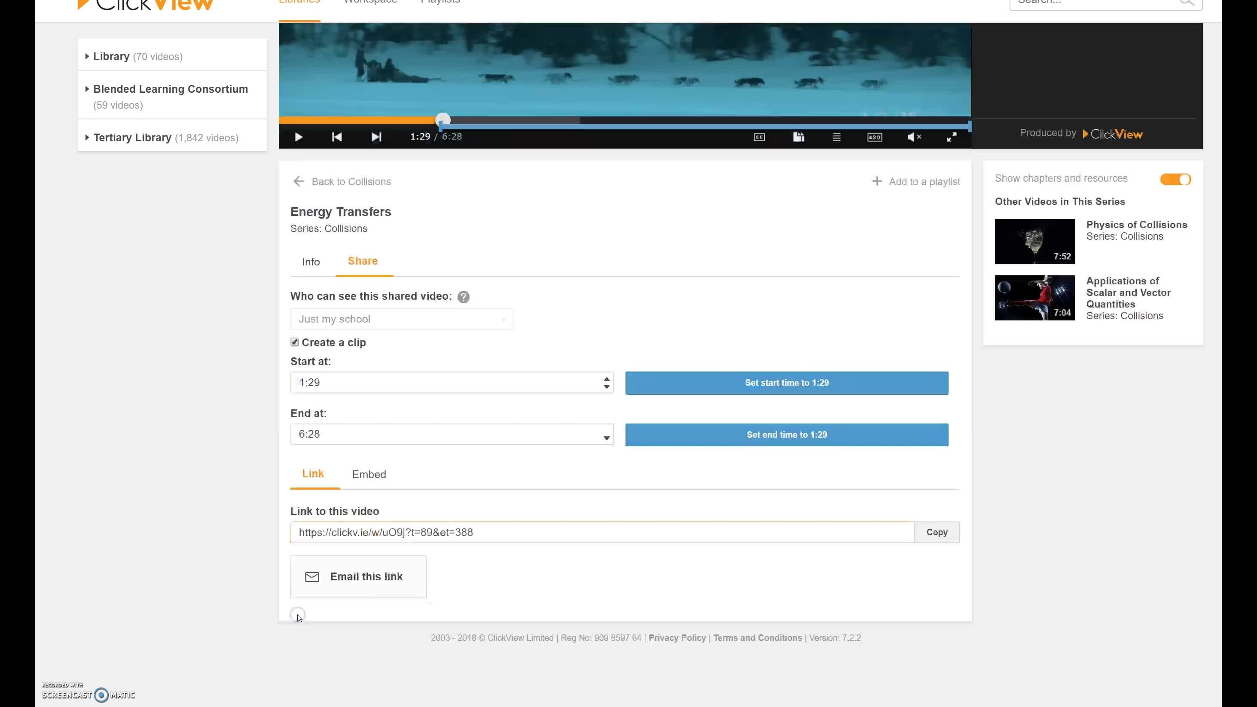Open the video resources documents icon
Viewport: 1257px width, 707px height.
tap(798, 137)
